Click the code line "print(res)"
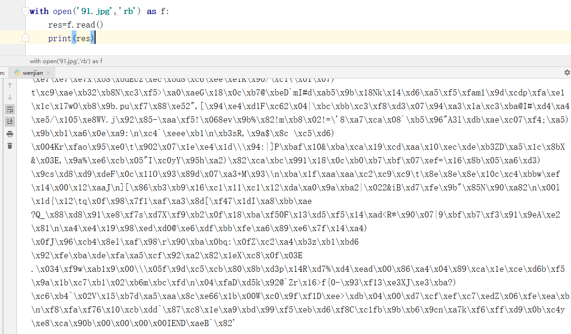The image size is (571, 334). (x=71, y=38)
